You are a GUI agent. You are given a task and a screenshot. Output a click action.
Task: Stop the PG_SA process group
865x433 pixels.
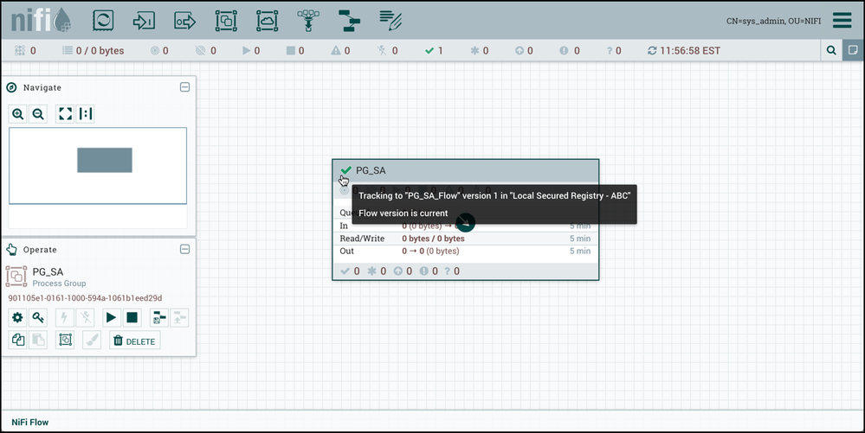(x=132, y=317)
